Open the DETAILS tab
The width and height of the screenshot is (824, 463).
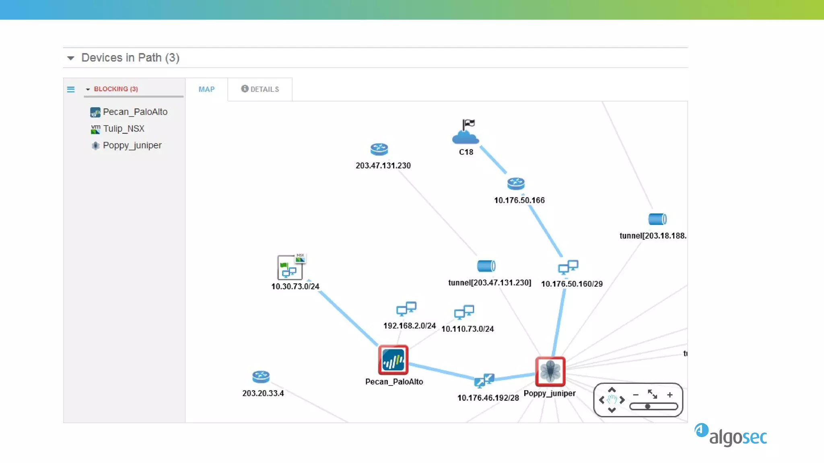(260, 89)
